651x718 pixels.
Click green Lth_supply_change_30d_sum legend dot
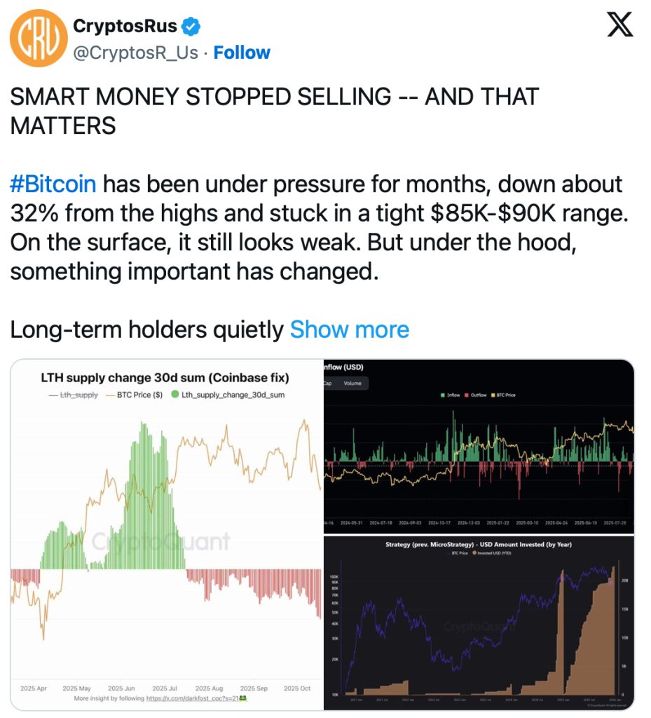click(x=174, y=395)
